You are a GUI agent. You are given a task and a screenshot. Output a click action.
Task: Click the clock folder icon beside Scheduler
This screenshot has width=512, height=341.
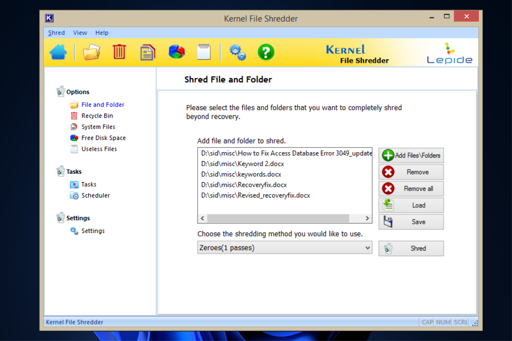tap(74, 196)
